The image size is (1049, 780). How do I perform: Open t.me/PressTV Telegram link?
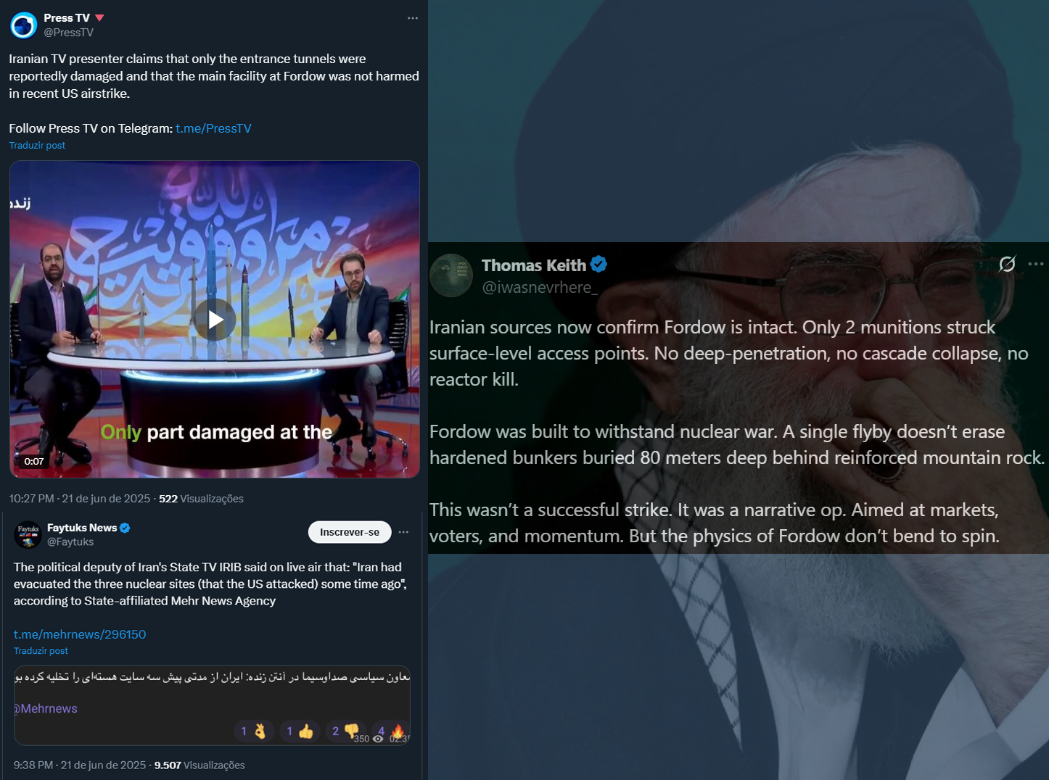213,128
